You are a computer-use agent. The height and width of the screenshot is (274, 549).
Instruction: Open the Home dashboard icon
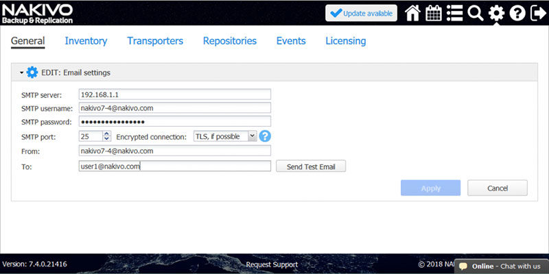pyautogui.click(x=412, y=13)
